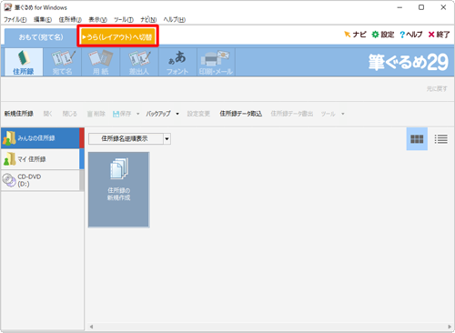This screenshot has height=333, width=455.
Task: Switch to うら(レイアウト) layout tab
Action: [x=117, y=37]
